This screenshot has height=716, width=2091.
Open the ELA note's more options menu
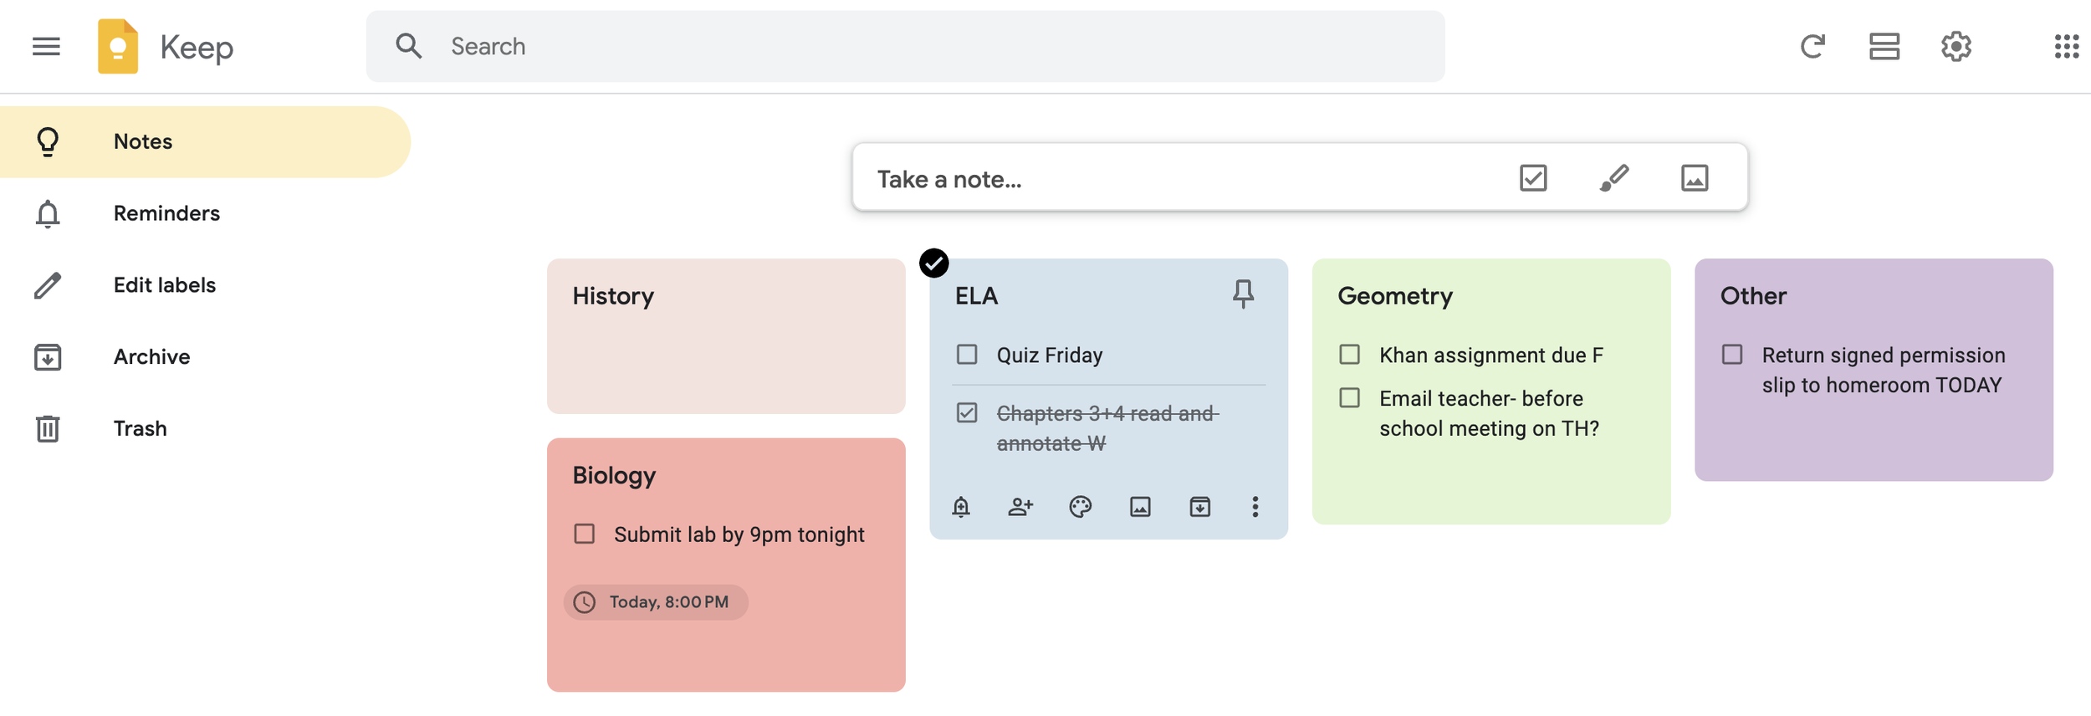pos(1255,507)
